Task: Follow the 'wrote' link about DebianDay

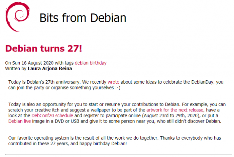Action: coord(113,82)
